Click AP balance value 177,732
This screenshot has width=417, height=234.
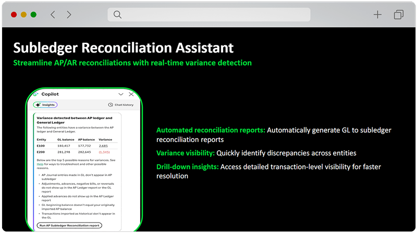tap(84, 146)
